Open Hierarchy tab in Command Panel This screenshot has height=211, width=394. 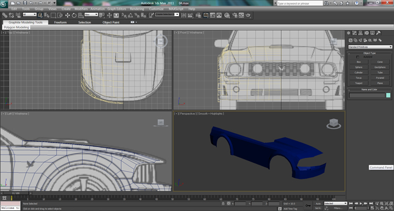[360, 33]
